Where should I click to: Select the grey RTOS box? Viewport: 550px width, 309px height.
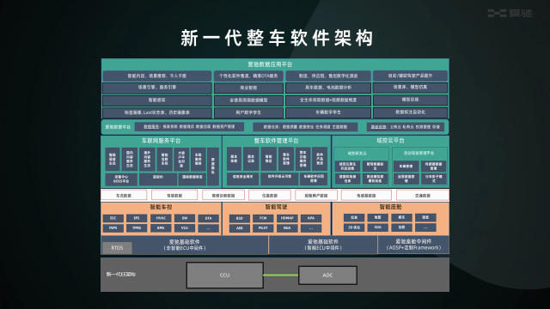[117, 248]
